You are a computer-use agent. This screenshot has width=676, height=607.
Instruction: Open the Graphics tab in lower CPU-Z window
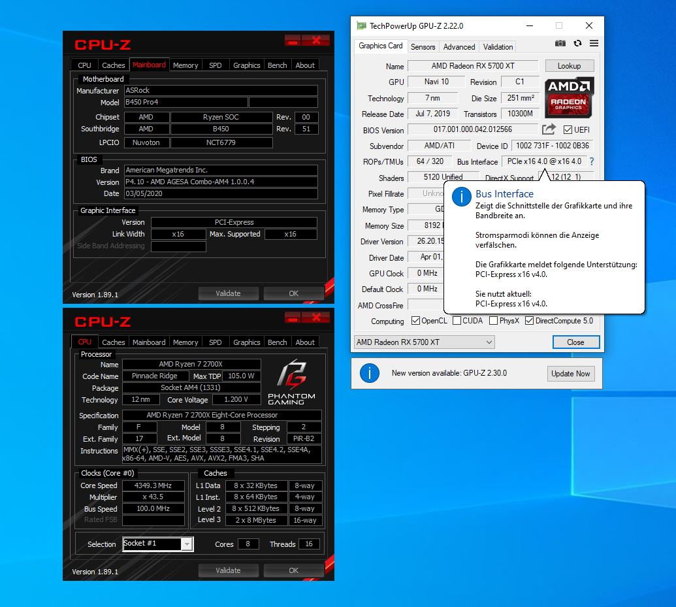point(247,342)
